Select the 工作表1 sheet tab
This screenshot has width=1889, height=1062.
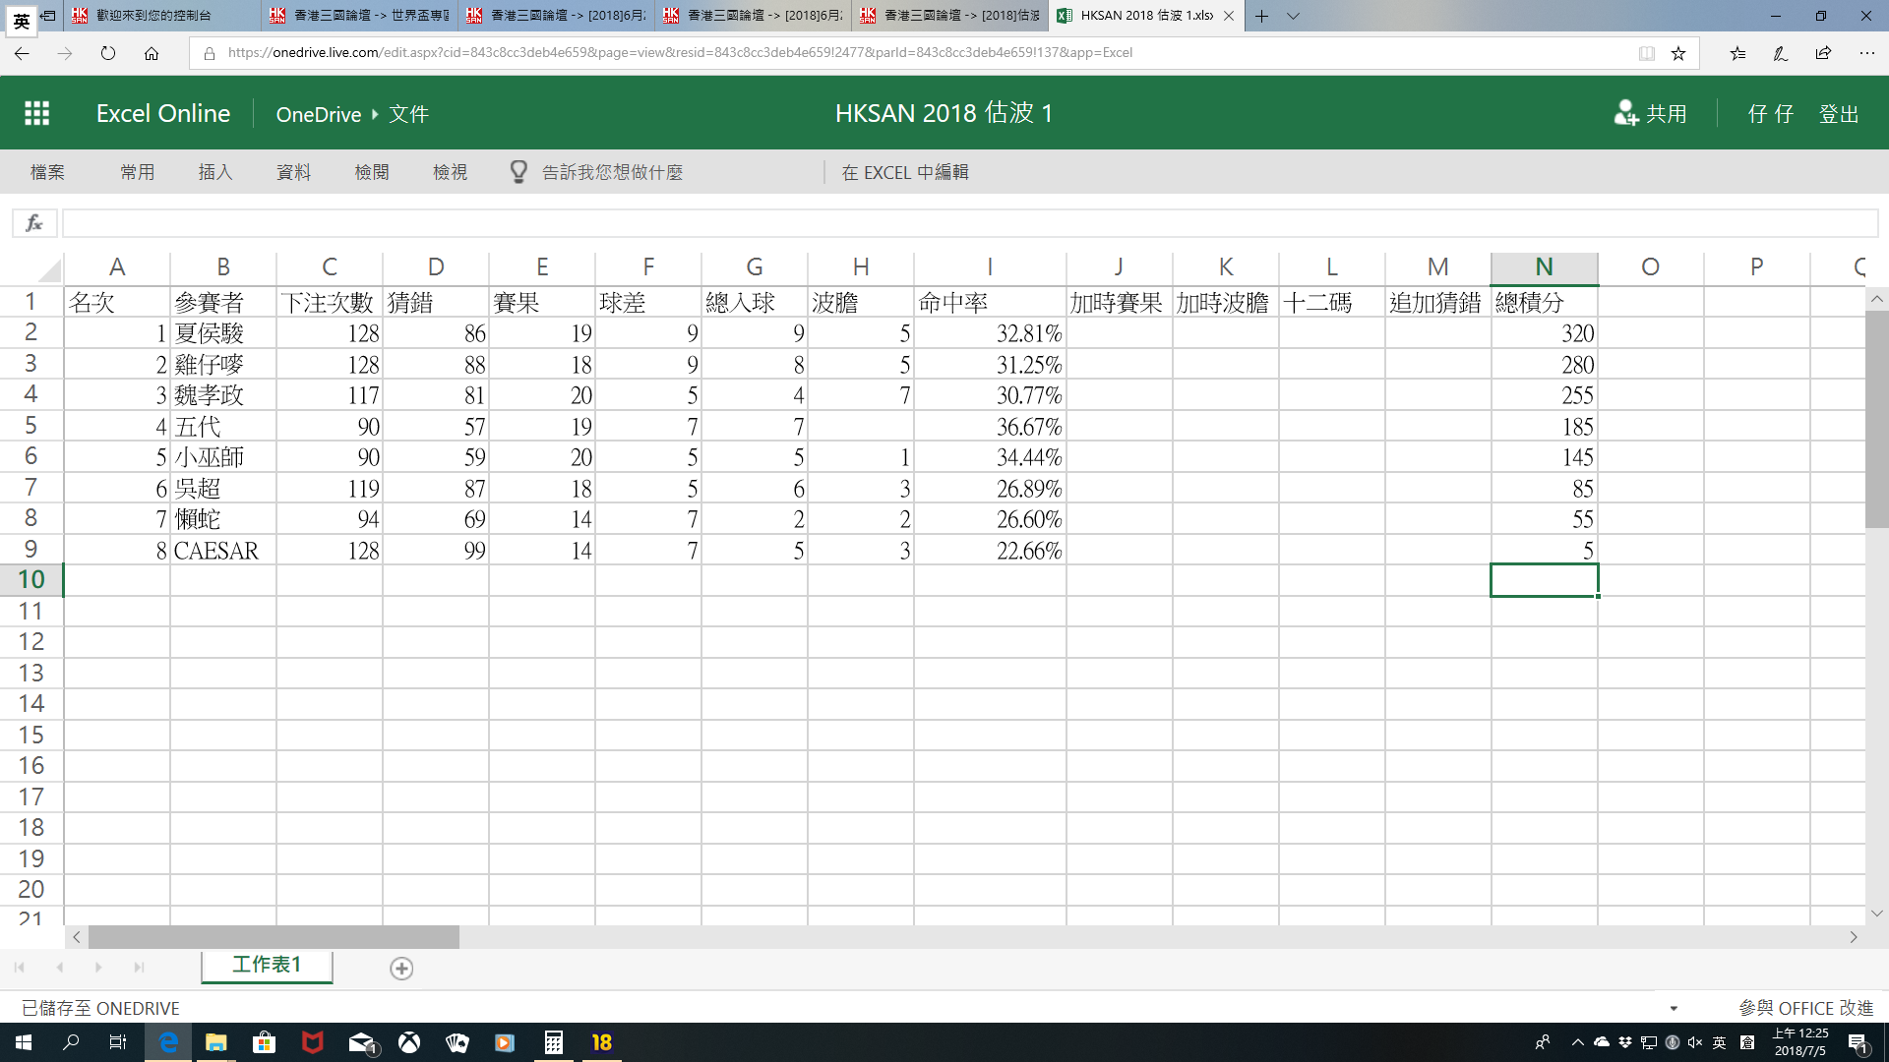coord(267,965)
